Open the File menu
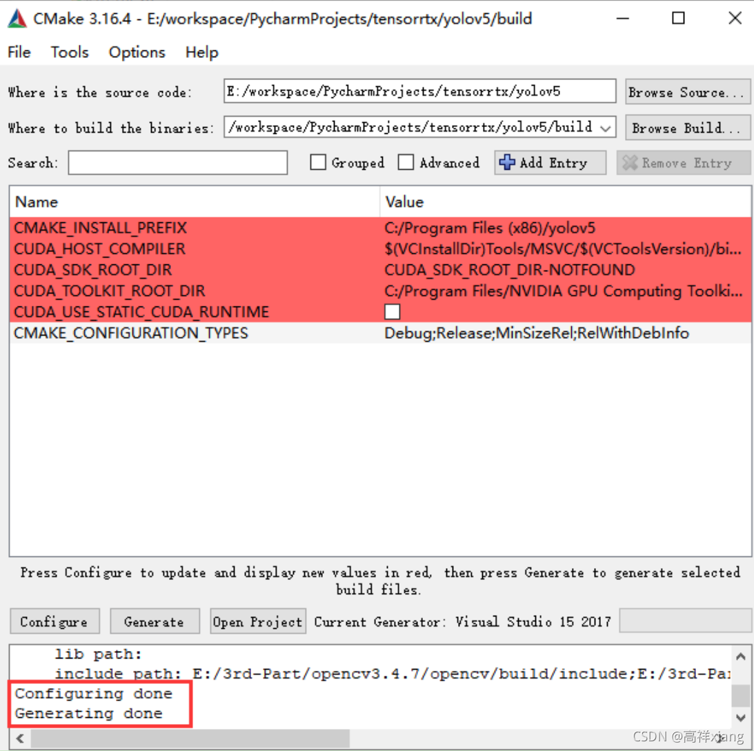 tap(19, 52)
